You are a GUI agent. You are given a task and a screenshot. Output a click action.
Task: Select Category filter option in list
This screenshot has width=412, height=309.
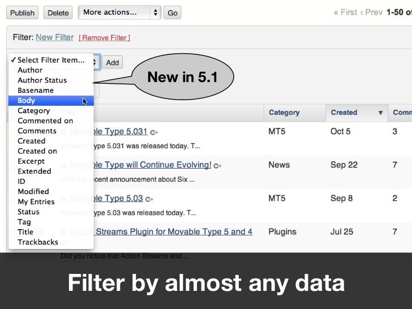(x=51, y=110)
